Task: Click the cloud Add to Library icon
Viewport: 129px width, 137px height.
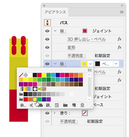Action: click(41, 105)
